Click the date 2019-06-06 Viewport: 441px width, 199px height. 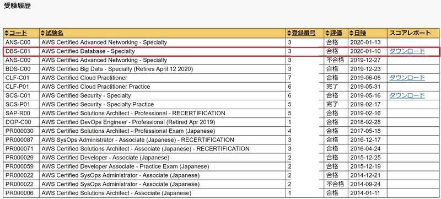365,78
